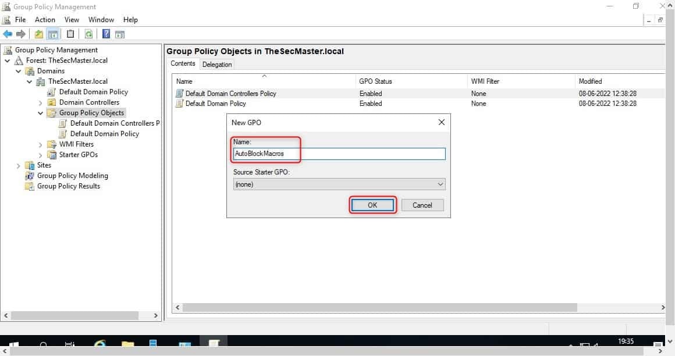Sort by the Name column header
The height and width of the screenshot is (356, 675).
pos(264,81)
